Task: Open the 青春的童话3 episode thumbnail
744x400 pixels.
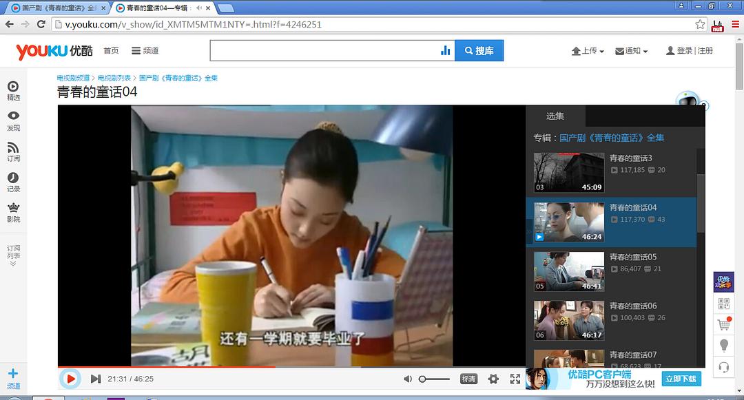Action: point(569,172)
